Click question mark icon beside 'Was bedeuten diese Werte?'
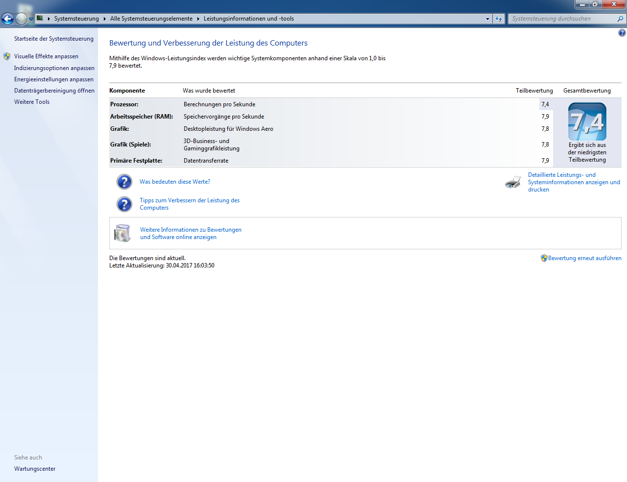Screen dimensions: 627x482 click(124, 182)
